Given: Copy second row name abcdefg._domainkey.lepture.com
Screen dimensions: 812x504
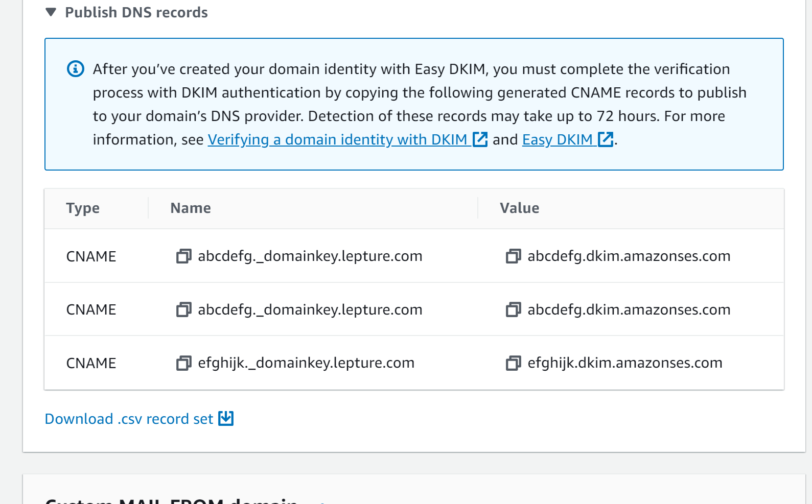Looking at the screenshot, I should [183, 309].
